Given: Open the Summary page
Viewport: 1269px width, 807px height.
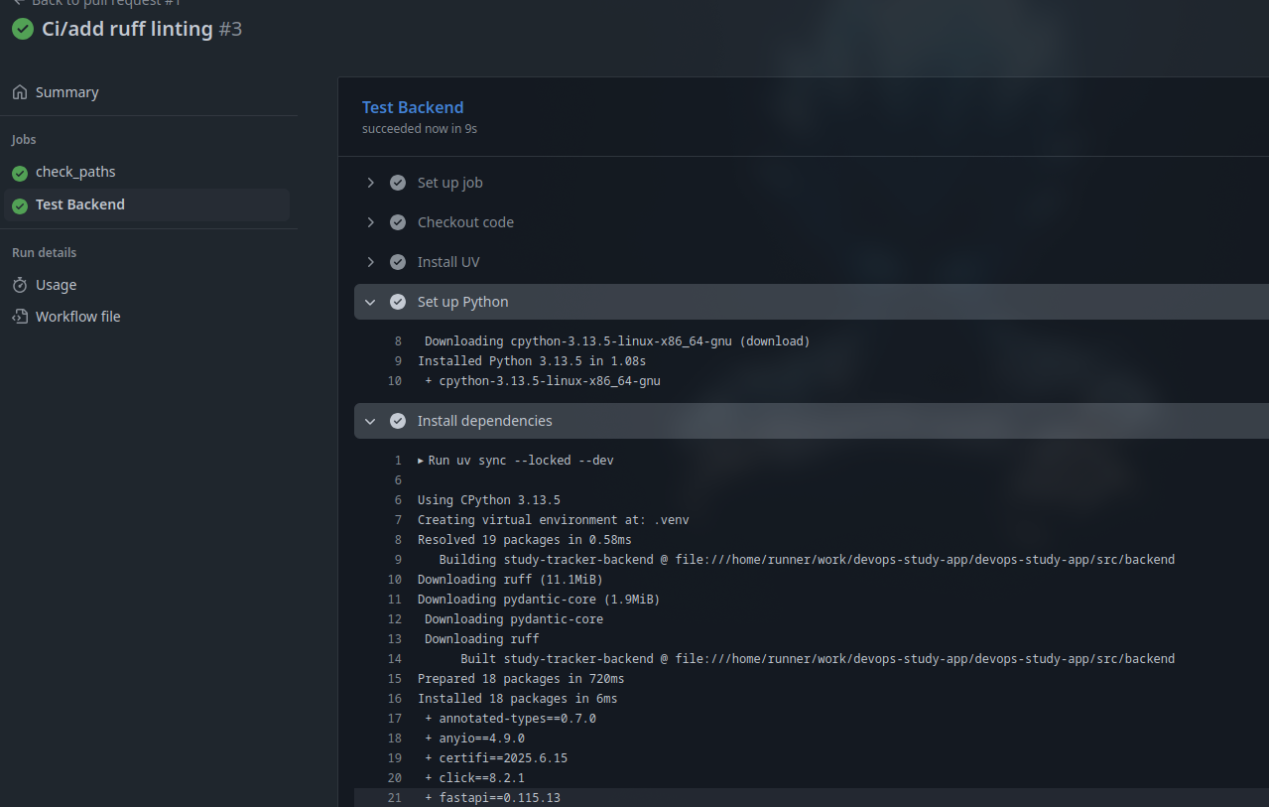Looking at the screenshot, I should pyautogui.click(x=66, y=92).
